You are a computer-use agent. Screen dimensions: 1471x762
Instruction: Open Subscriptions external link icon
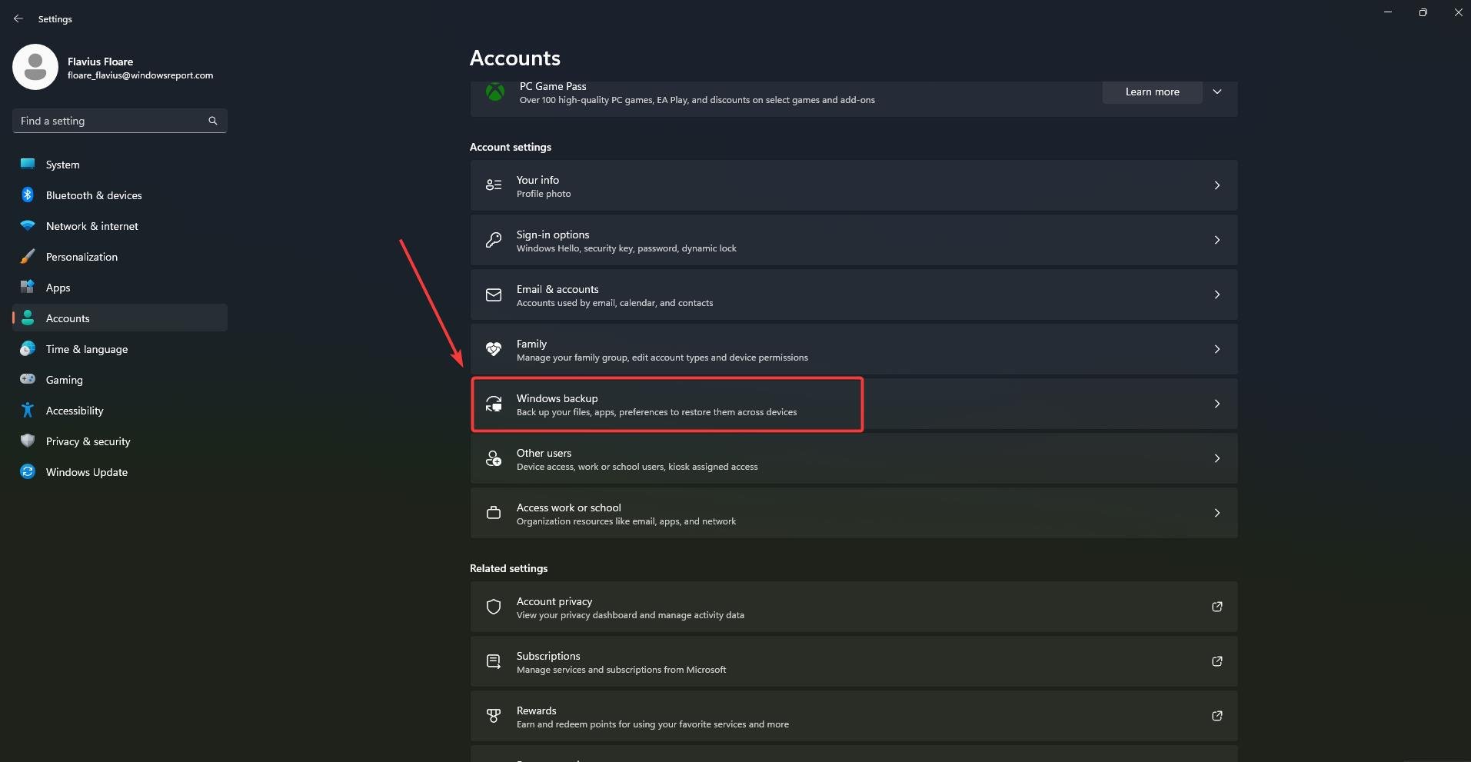(x=1217, y=661)
